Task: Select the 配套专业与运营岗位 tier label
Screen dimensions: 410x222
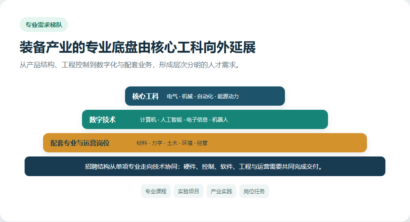Action: 80,143
